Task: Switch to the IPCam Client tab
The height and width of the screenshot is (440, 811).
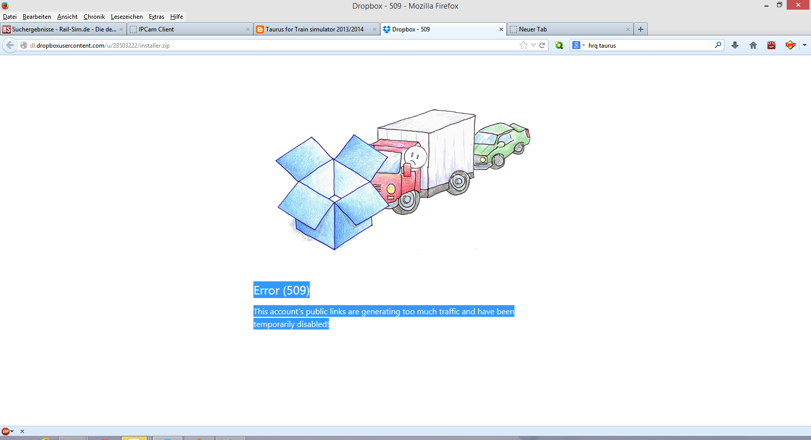Action: click(190, 29)
